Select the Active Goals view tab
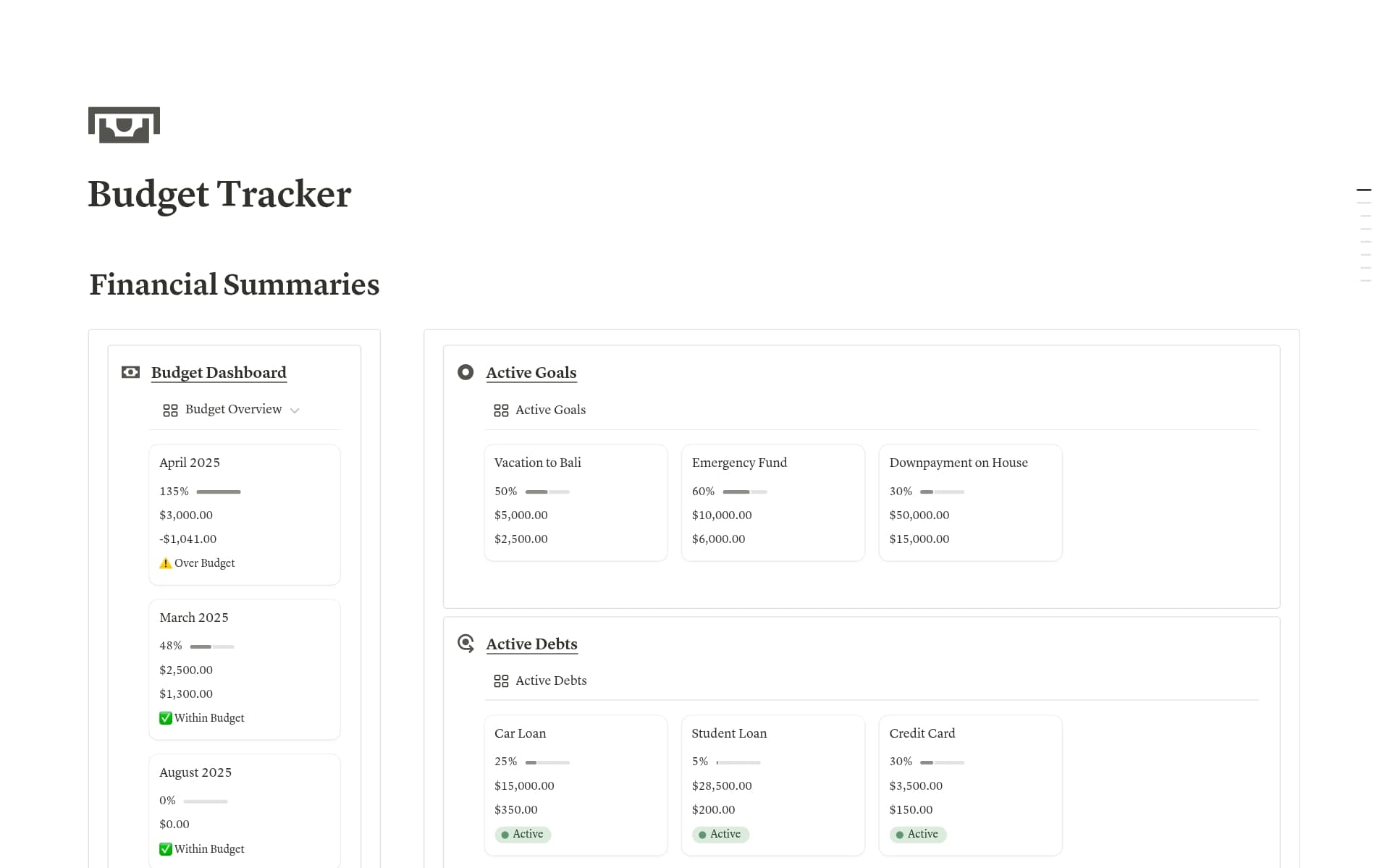The height and width of the screenshot is (868, 1390). pyautogui.click(x=550, y=410)
